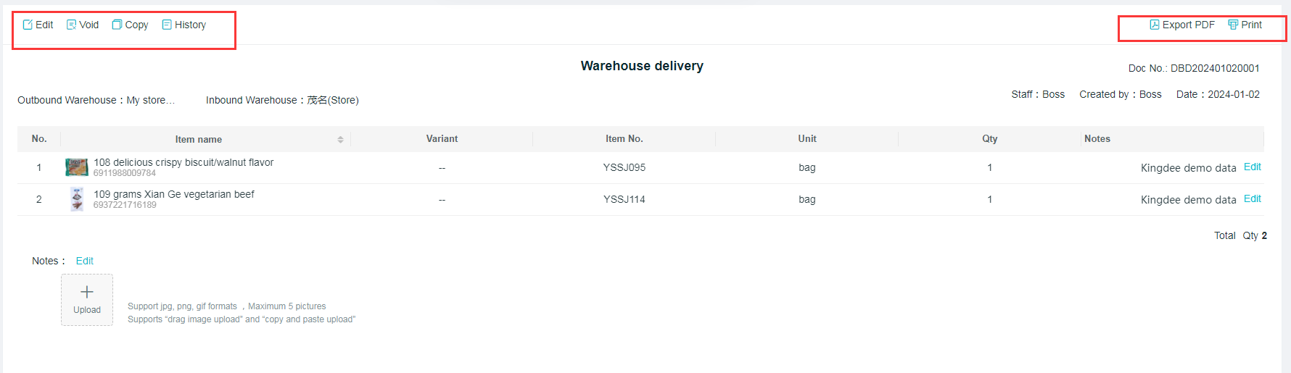Click the Qty column header
Screen dimensions: 1291x373
click(989, 138)
